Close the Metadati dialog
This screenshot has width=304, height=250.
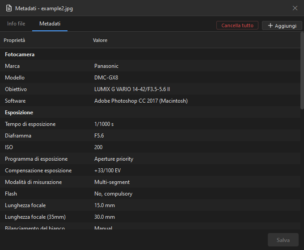(x=295, y=8)
